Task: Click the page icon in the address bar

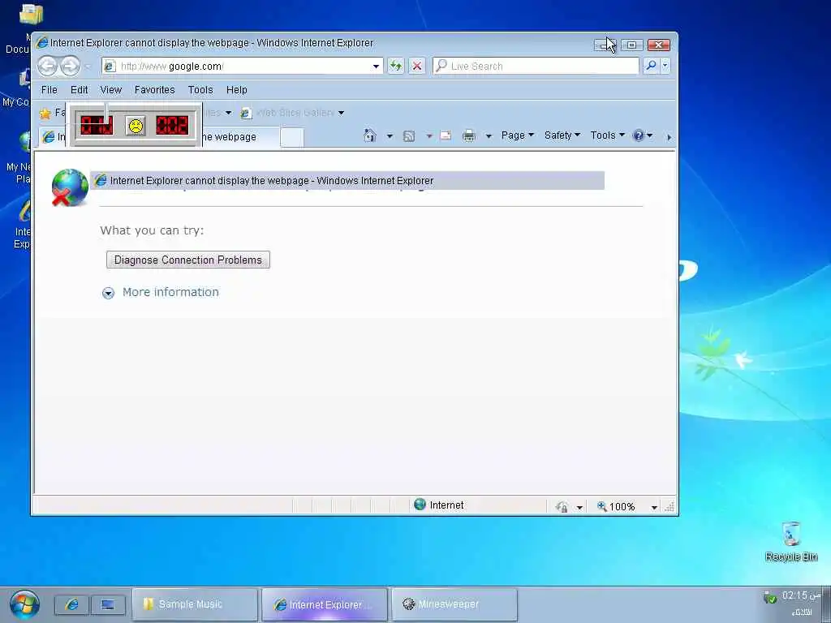Action: (x=110, y=67)
